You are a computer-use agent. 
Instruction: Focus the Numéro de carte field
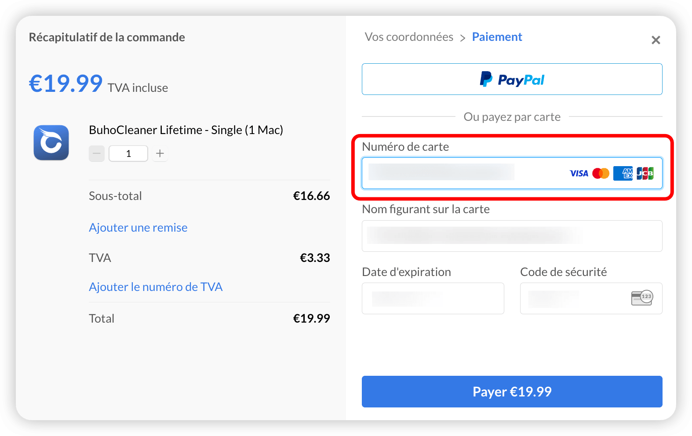click(512, 173)
